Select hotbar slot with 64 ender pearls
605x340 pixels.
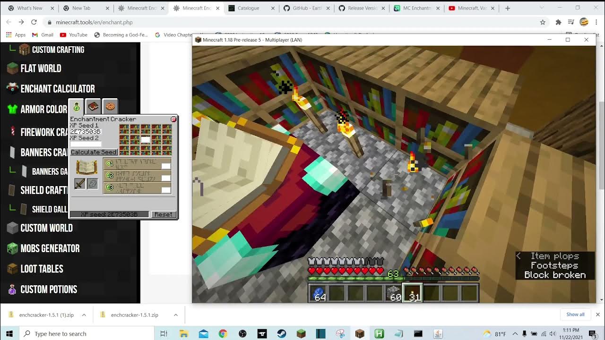click(318, 294)
